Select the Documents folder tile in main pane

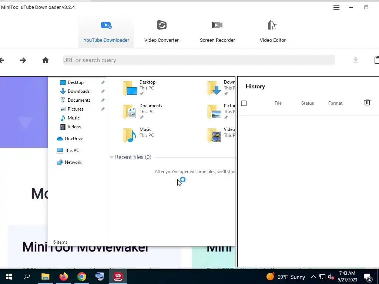click(x=142, y=112)
